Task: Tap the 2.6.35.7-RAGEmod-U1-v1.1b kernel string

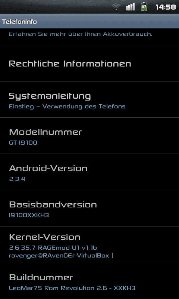Action: pos(53,248)
